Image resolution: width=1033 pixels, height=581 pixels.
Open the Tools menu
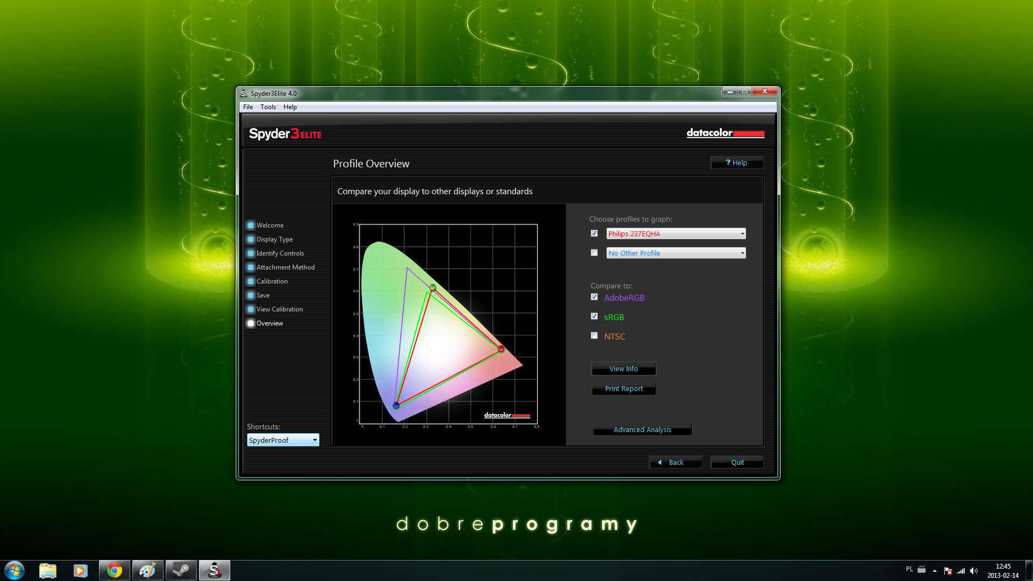[x=268, y=107]
